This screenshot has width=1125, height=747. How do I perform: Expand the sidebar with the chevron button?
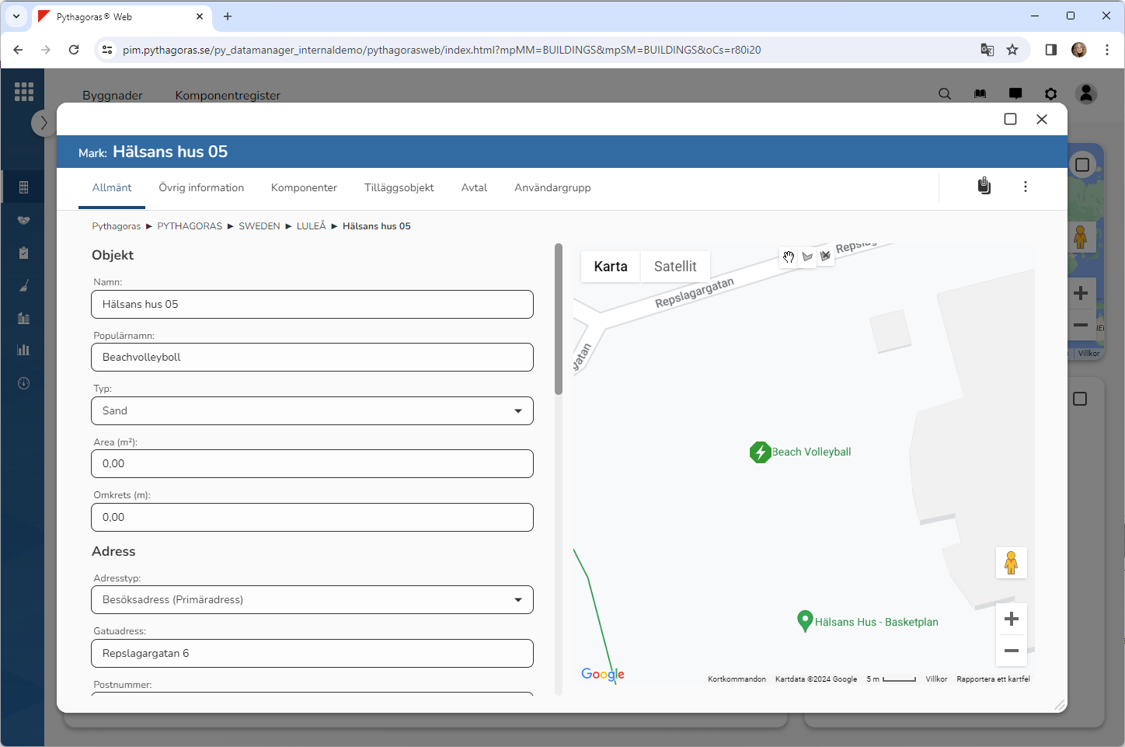pyautogui.click(x=44, y=123)
